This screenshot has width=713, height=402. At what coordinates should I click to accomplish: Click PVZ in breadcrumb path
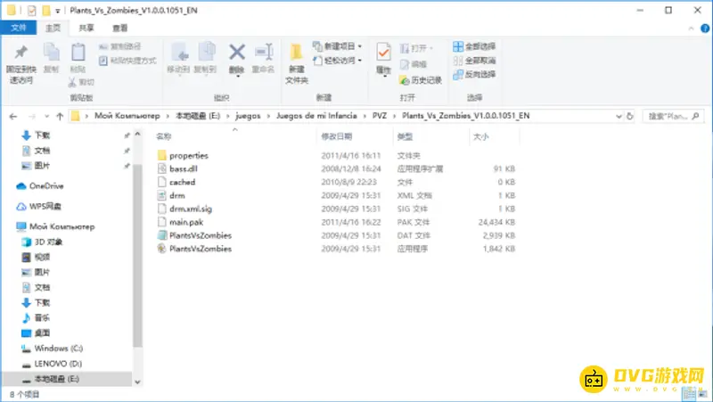coord(380,116)
